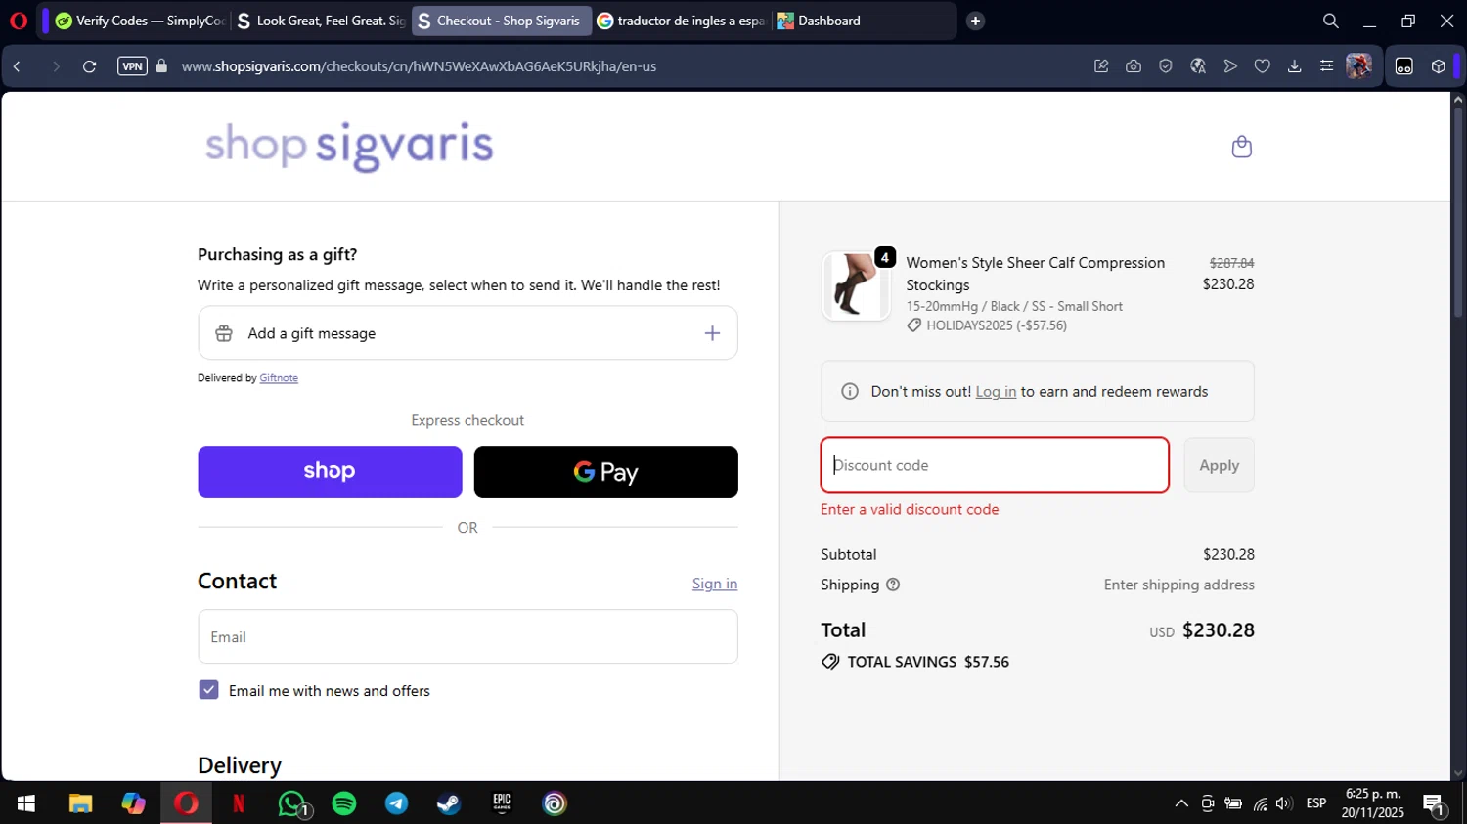The width and height of the screenshot is (1467, 824).
Task: Open the notification center icon
Action: click(1435, 805)
